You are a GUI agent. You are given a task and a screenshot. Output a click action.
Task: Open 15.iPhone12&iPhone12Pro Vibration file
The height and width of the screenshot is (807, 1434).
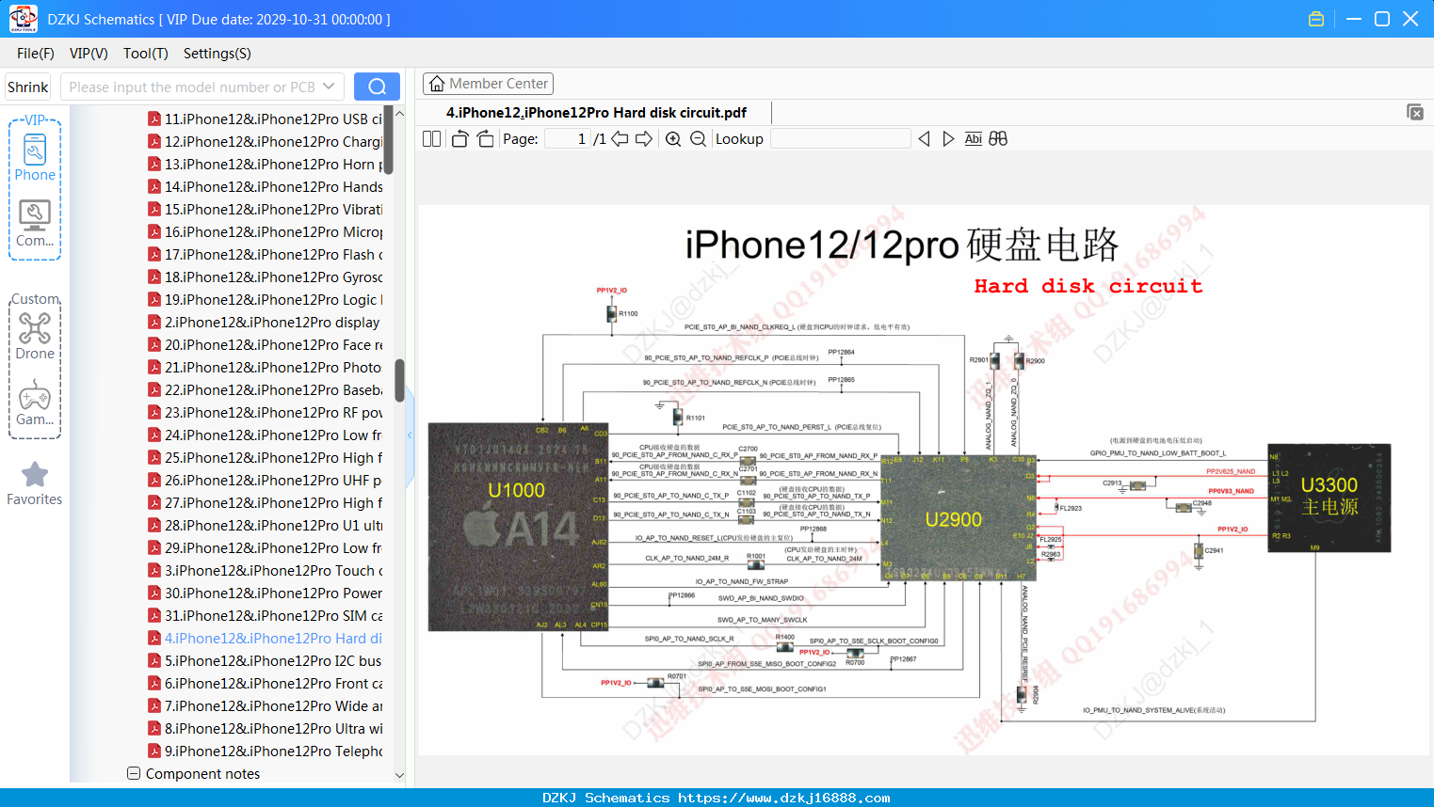tap(265, 209)
